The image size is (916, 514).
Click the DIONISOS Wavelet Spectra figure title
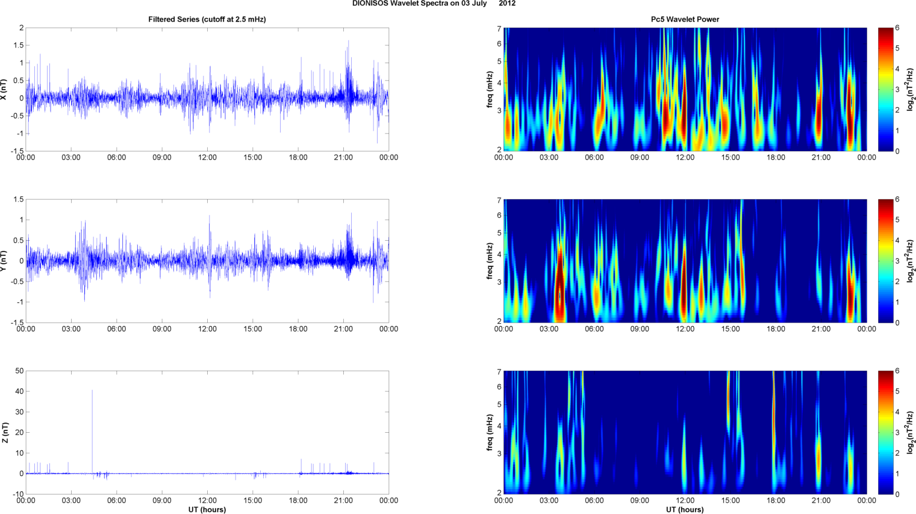click(x=434, y=4)
